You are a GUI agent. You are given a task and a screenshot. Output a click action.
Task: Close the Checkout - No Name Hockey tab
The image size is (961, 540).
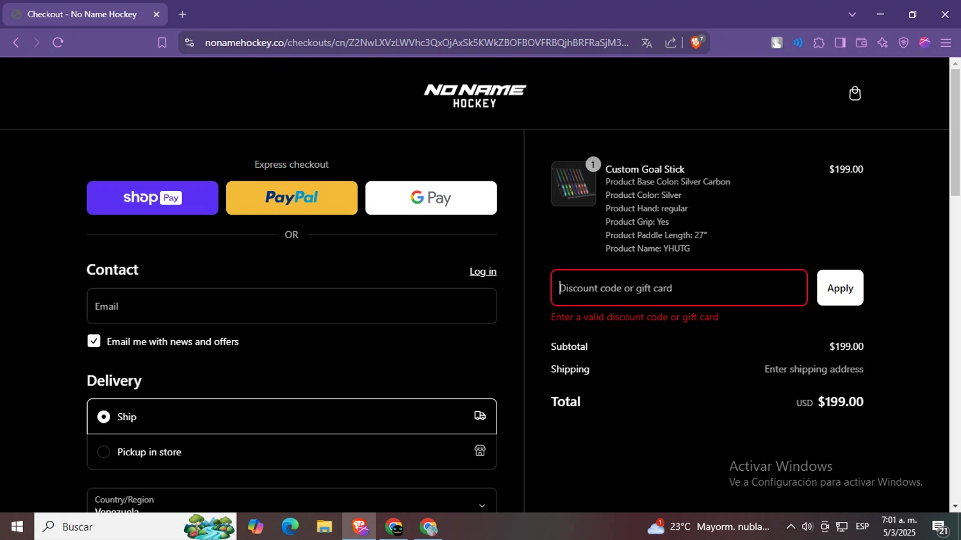(156, 14)
